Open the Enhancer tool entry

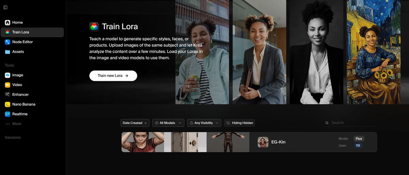pos(32,94)
